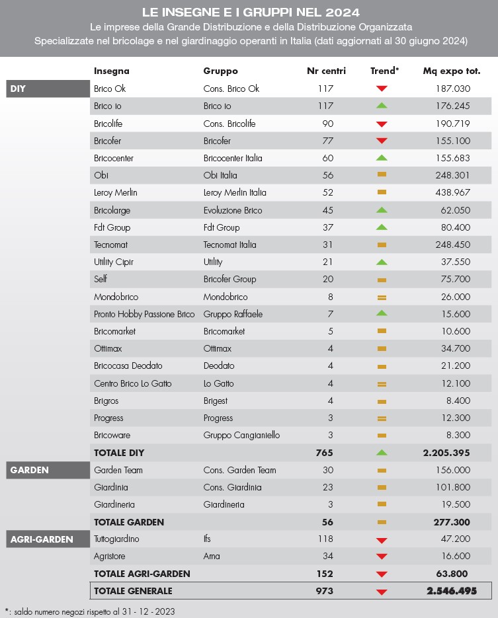498x618 pixels.
Task: Click the double-bar trend icon for Mondobrico
Action: coord(382,297)
